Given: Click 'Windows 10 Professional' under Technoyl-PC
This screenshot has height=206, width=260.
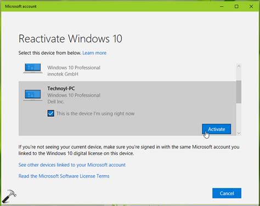Looking at the screenshot, I should pos(74,95).
